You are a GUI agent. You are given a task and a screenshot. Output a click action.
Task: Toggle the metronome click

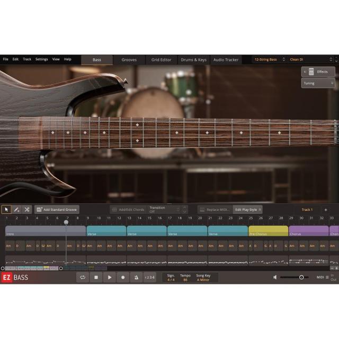136,277
